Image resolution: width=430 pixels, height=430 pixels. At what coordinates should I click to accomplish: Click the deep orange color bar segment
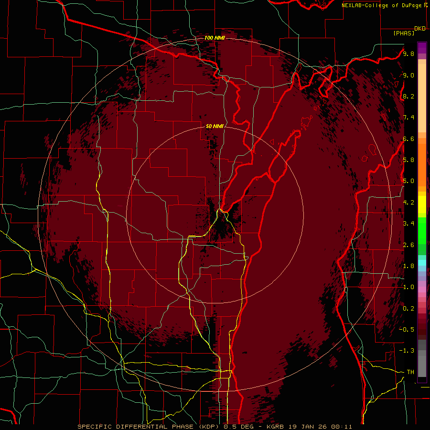pyautogui.click(x=422, y=165)
